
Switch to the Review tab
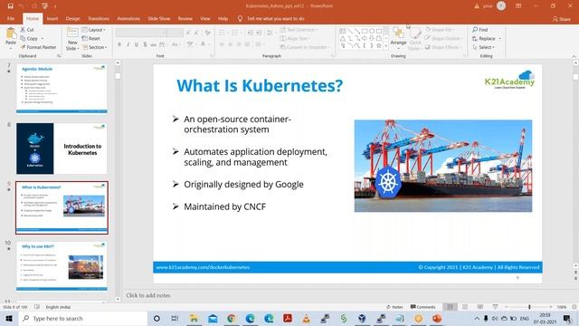(x=185, y=18)
